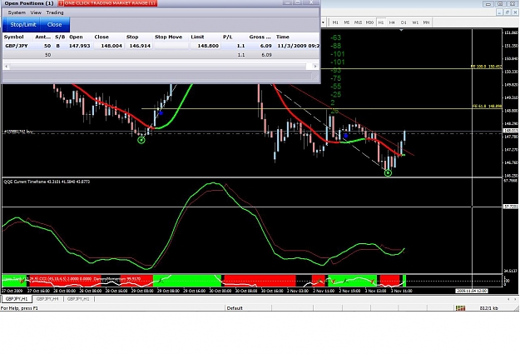Select the H1 timeframe button

click(381, 22)
